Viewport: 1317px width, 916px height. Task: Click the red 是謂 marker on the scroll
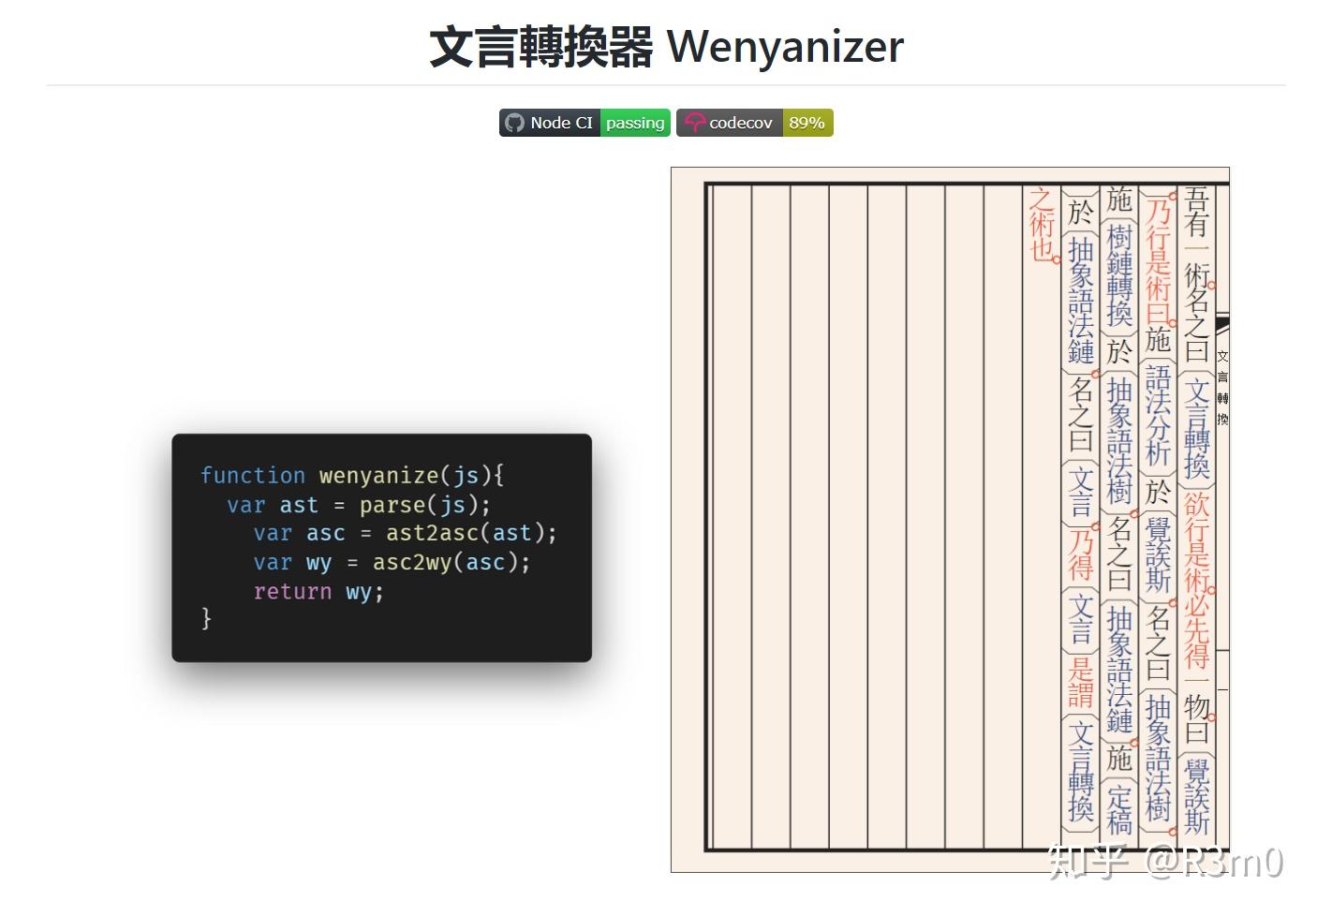(1079, 686)
